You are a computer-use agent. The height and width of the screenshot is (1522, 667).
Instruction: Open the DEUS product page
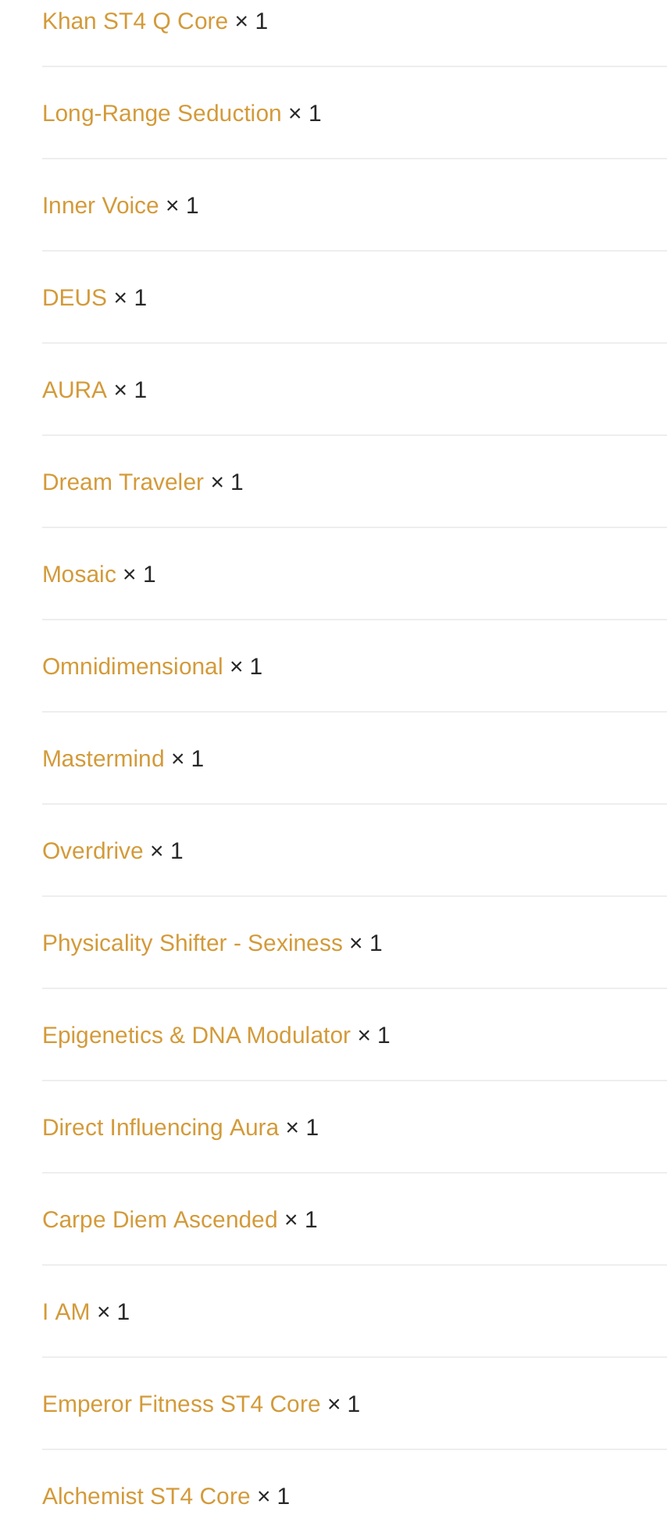click(74, 298)
